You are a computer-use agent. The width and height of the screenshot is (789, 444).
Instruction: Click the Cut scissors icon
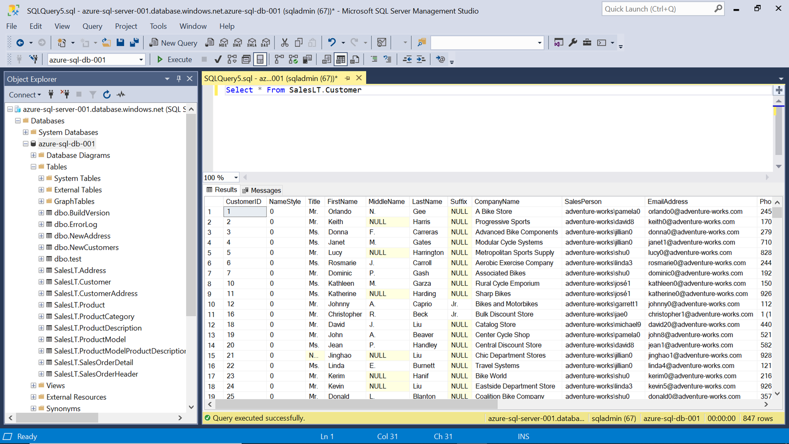pyautogui.click(x=284, y=43)
